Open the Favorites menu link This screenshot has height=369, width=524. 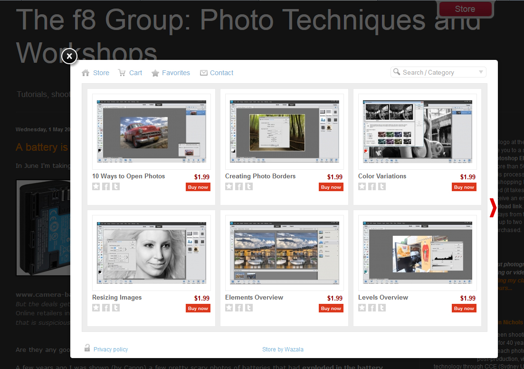176,73
